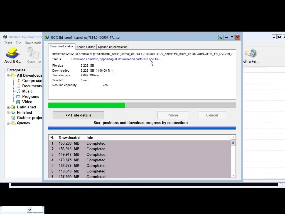This screenshot has height=214, width=285.
Task: Click the Cancel button
Action: (x=212, y=115)
